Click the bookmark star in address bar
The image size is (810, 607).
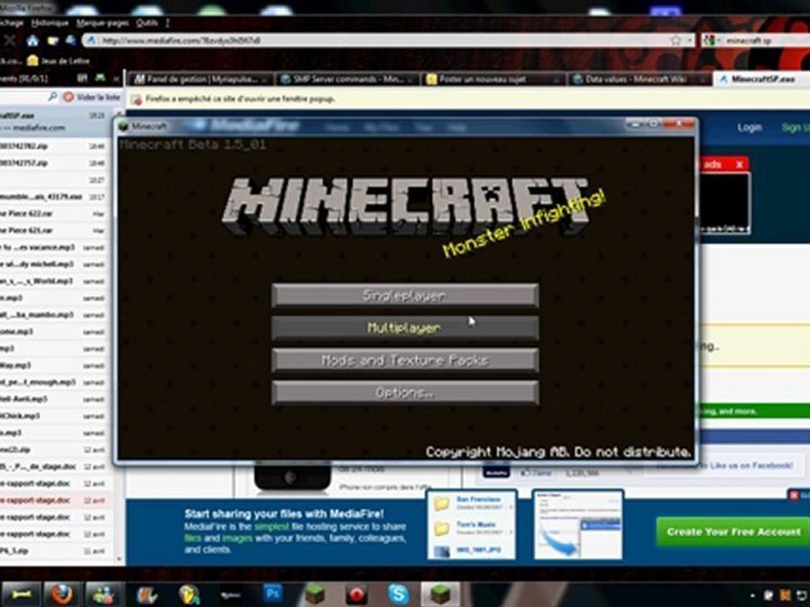coord(675,40)
